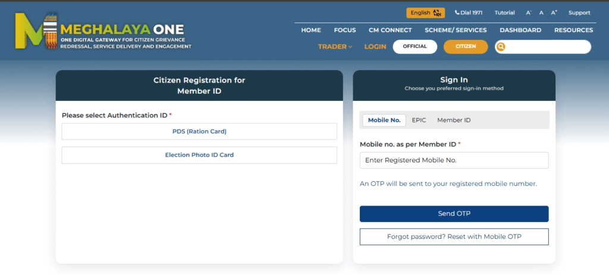Switch to the Member ID sign-in tab
Image resolution: width=609 pixels, height=275 pixels.
454,120
